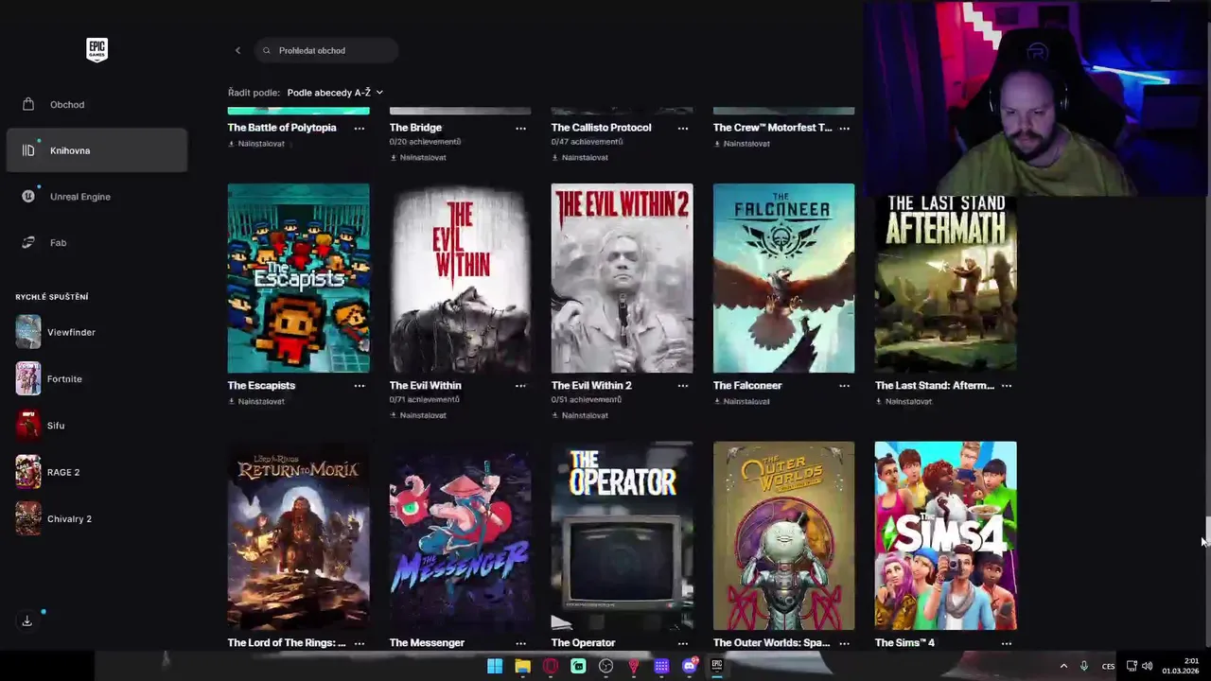Open the sort dropdown Podle abecedy A–Ž
Image resolution: width=1211 pixels, height=681 pixels.
click(x=335, y=93)
